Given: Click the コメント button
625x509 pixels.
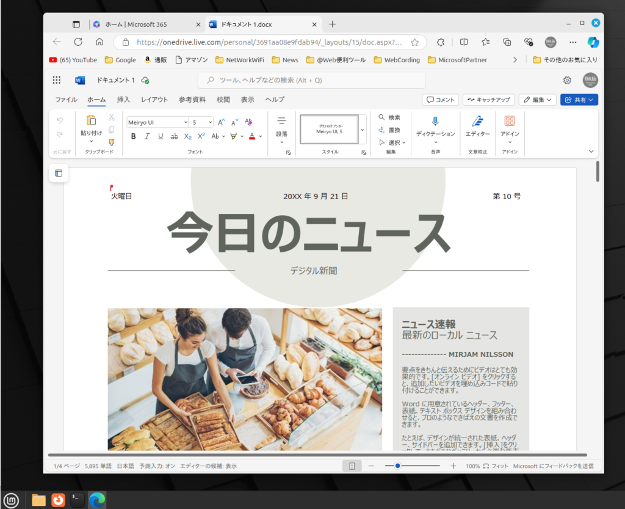Looking at the screenshot, I should [x=440, y=100].
